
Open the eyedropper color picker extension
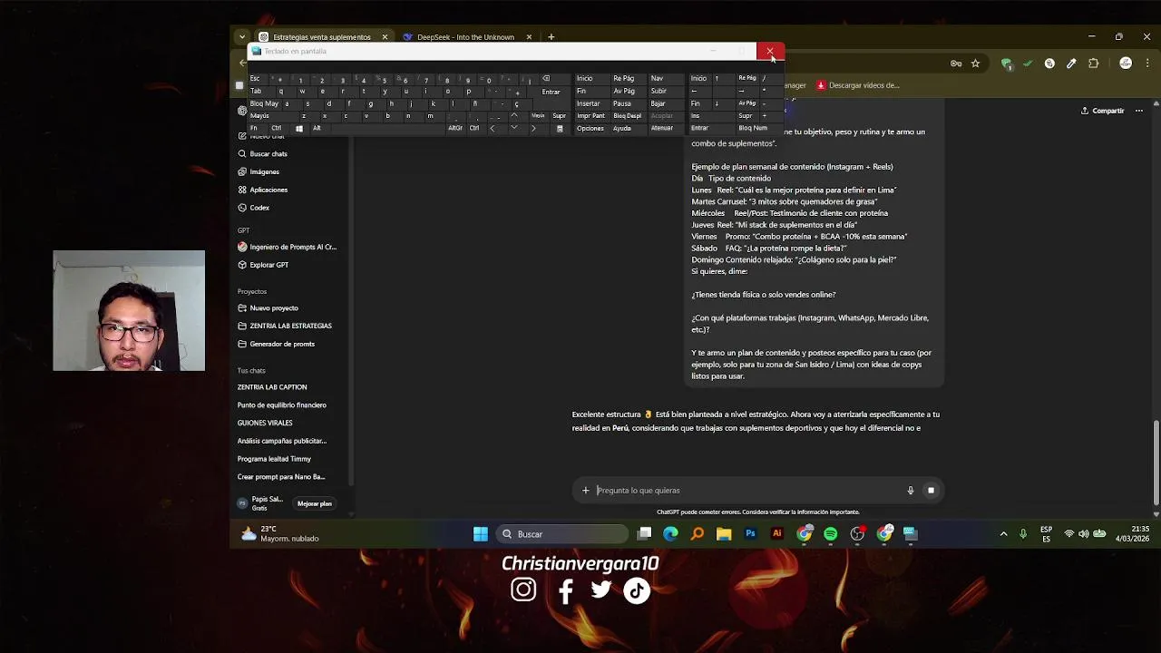1071,63
